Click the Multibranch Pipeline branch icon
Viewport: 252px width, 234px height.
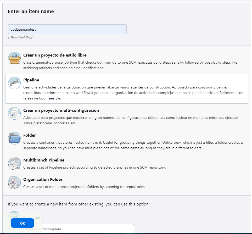(14, 163)
